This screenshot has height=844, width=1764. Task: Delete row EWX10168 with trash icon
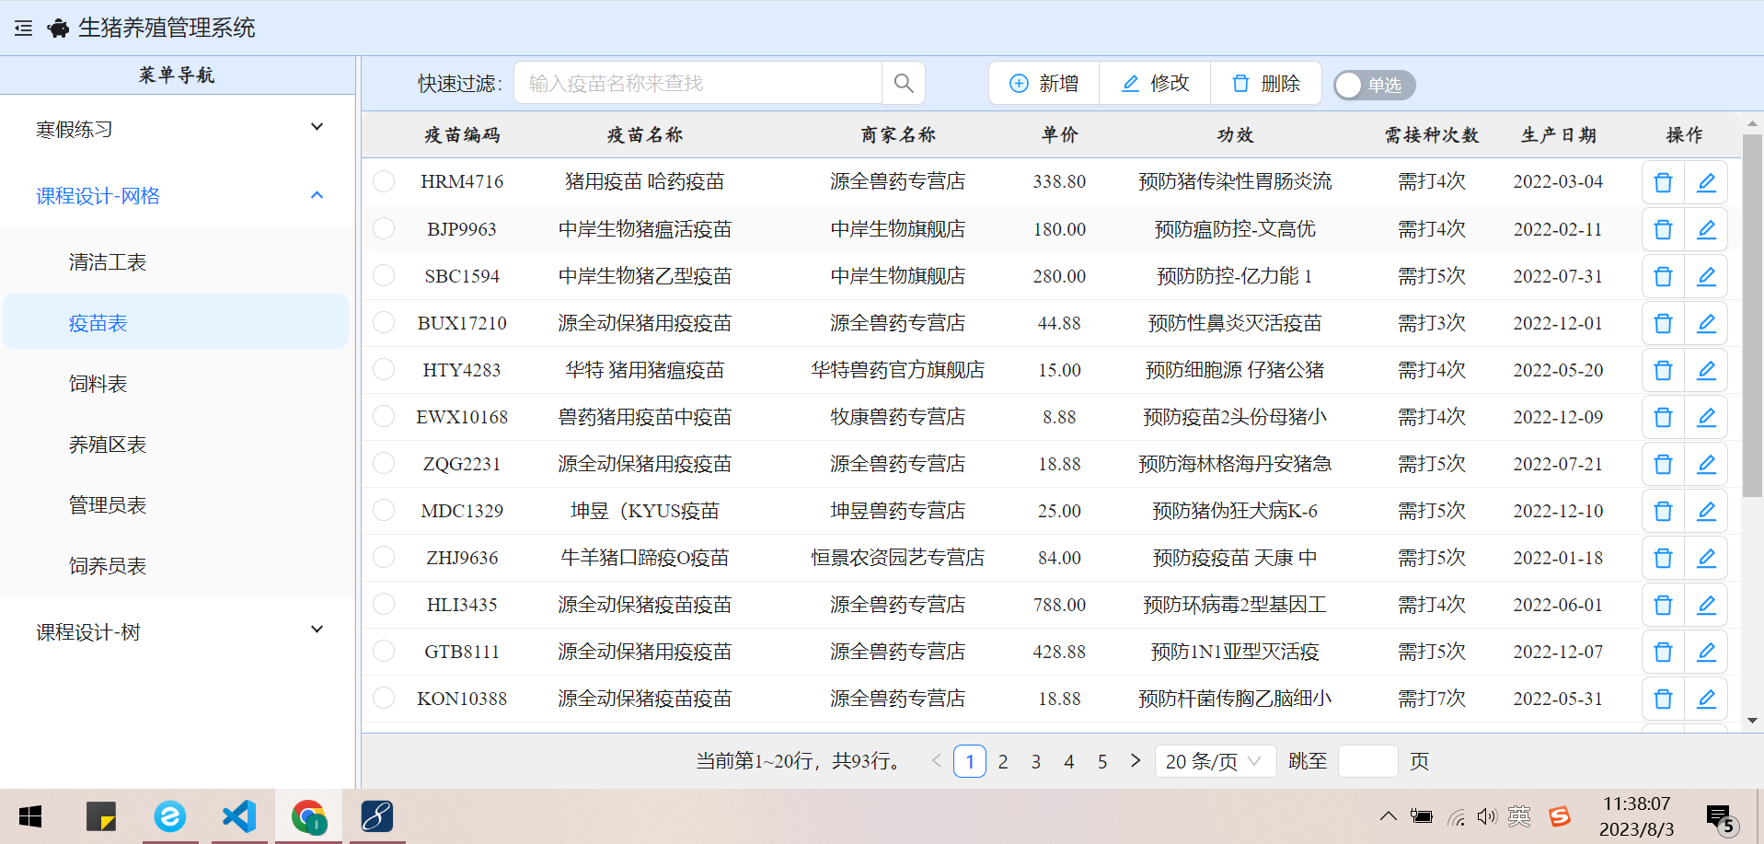1663,417
